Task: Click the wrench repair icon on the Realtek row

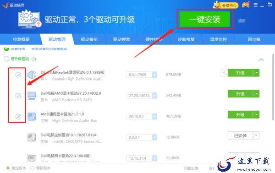Action: pyautogui.click(x=224, y=73)
